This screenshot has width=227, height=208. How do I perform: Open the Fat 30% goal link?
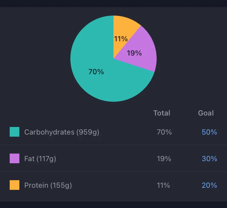(209, 159)
